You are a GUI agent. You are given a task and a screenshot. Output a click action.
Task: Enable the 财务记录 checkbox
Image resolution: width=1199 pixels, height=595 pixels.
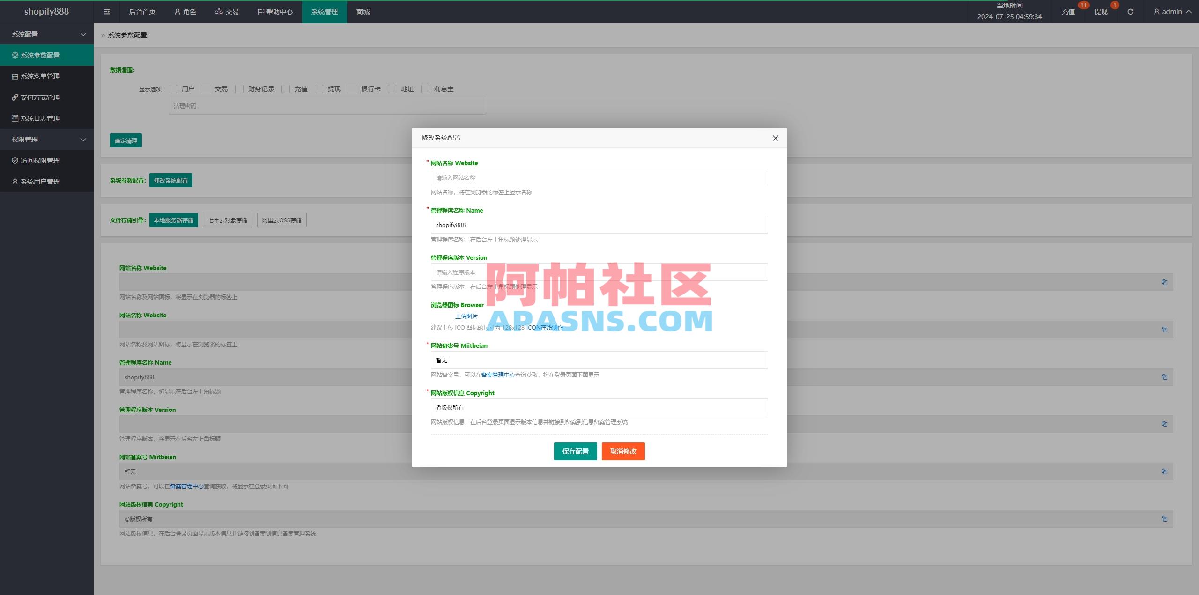pos(239,88)
